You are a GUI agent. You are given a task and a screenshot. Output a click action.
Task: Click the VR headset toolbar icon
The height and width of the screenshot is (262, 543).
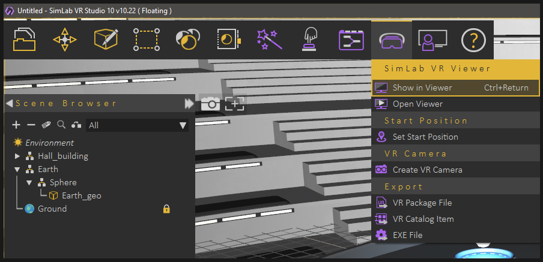coord(392,41)
